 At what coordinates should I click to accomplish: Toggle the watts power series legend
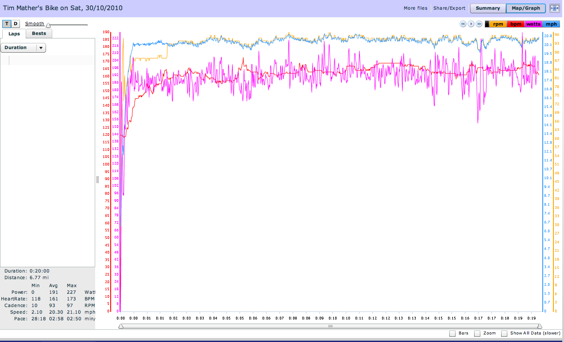coord(533,24)
